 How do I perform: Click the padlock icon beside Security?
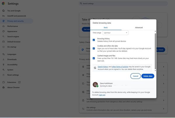point(83,100)
